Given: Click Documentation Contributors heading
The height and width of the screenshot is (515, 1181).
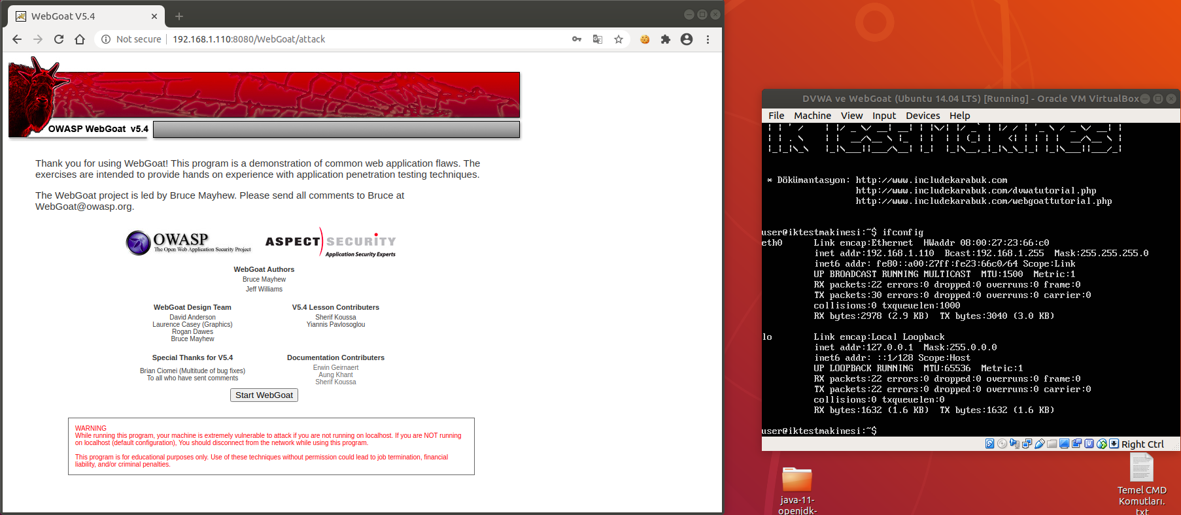Looking at the screenshot, I should tap(335, 357).
